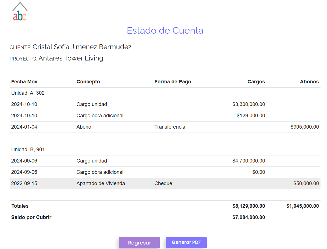
Task: Select the Unidad: B, 901 row
Action: pos(28,150)
